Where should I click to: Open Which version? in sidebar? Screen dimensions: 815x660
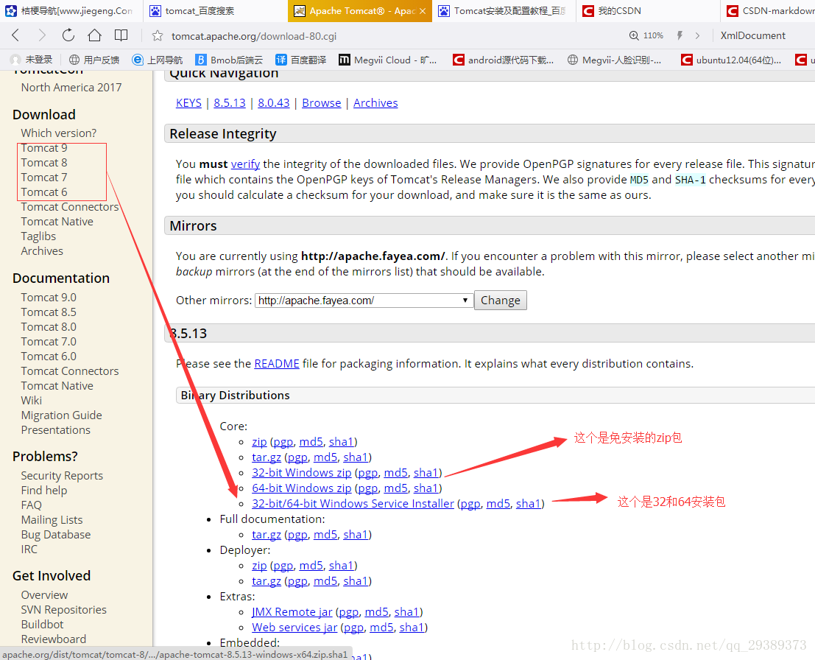click(x=59, y=133)
